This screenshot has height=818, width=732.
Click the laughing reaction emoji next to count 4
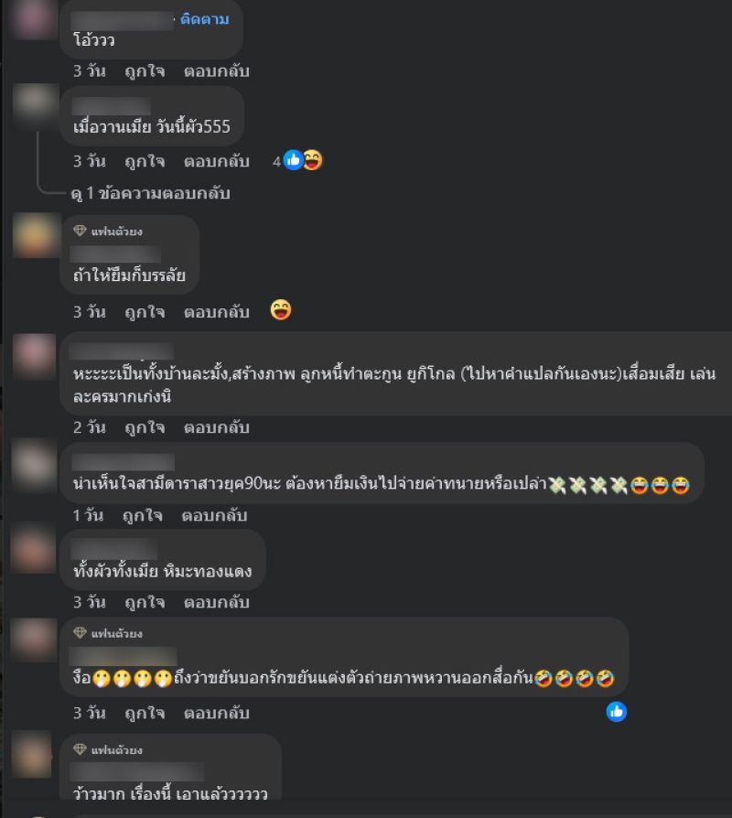[313, 160]
